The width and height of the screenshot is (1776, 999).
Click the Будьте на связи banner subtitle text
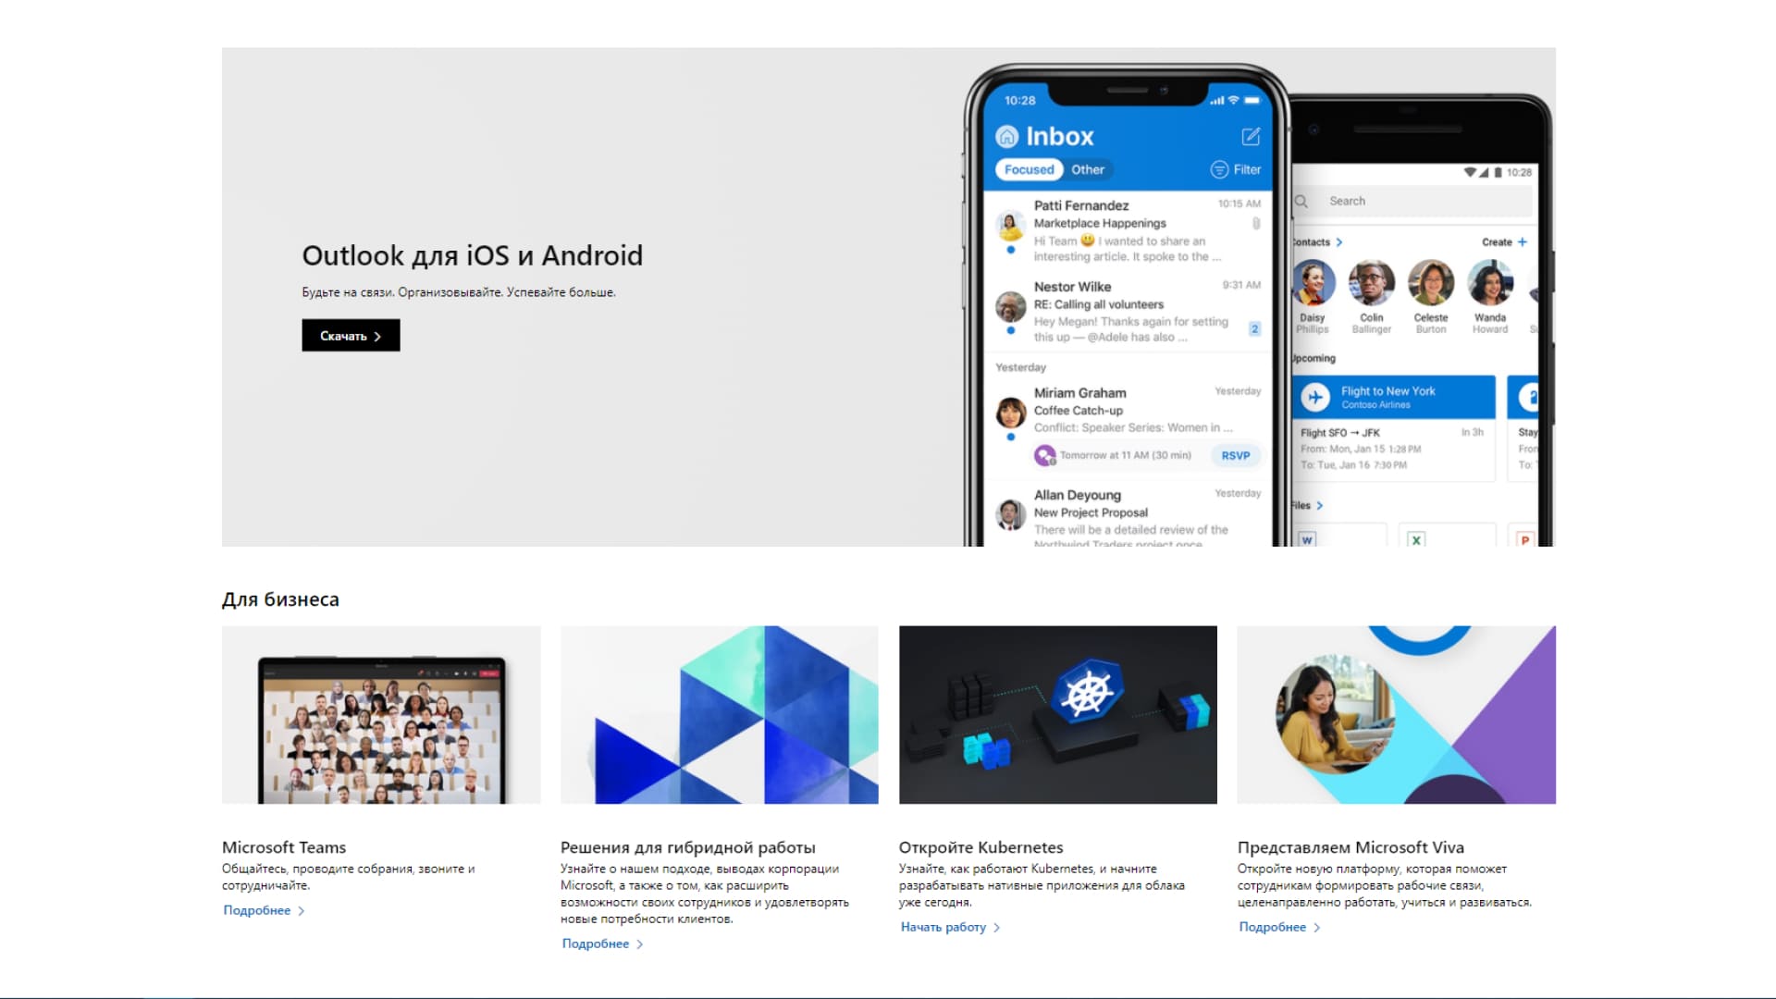[x=459, y=292]
